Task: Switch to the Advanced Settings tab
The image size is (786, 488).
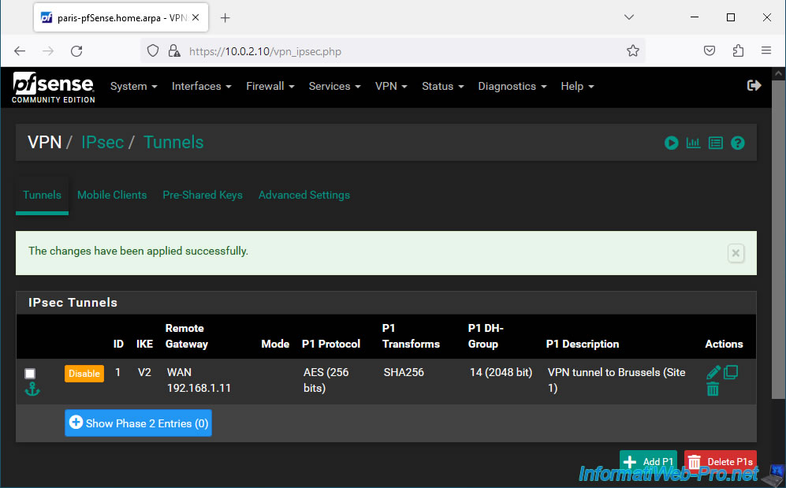Action: click(x=304, y=196)
